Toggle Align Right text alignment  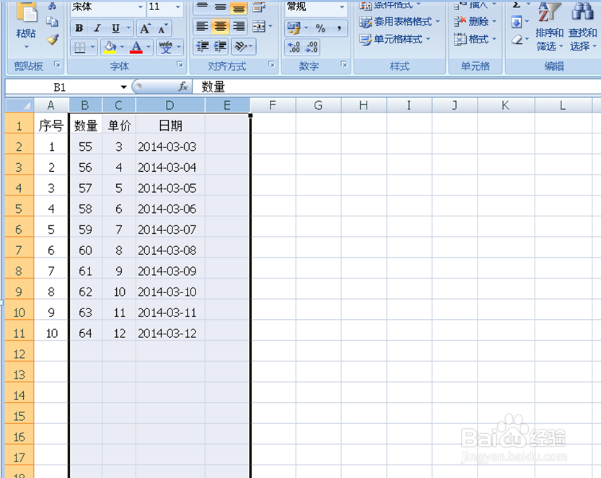pos(238,27)
